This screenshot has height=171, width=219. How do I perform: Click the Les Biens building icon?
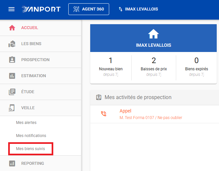12,44
